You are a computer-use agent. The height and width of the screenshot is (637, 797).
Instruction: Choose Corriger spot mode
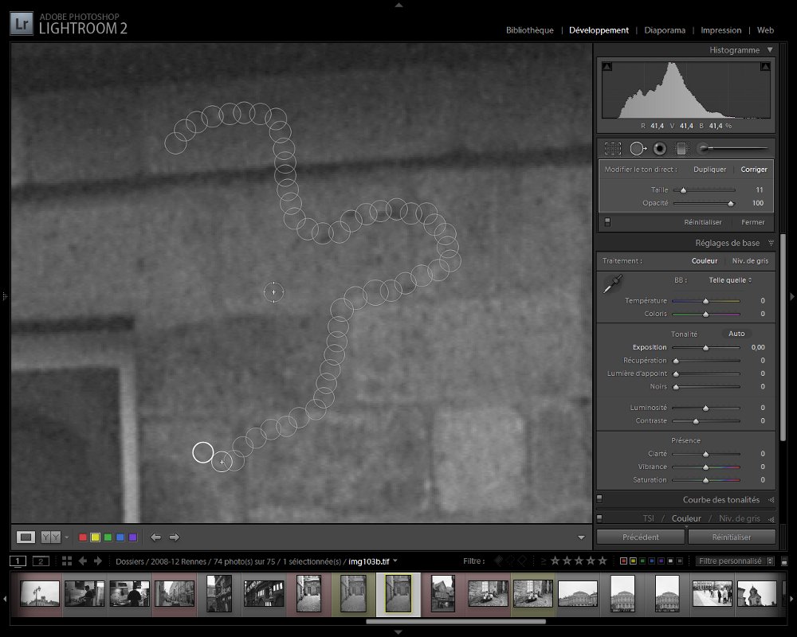(754, 169)
